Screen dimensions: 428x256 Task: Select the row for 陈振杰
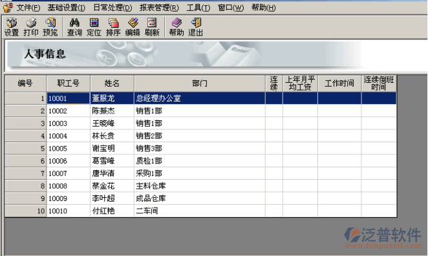(200, 111)
